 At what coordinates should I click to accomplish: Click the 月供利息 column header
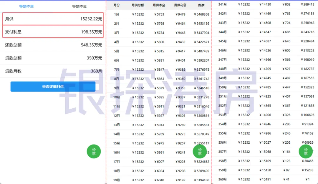(180, 5)
